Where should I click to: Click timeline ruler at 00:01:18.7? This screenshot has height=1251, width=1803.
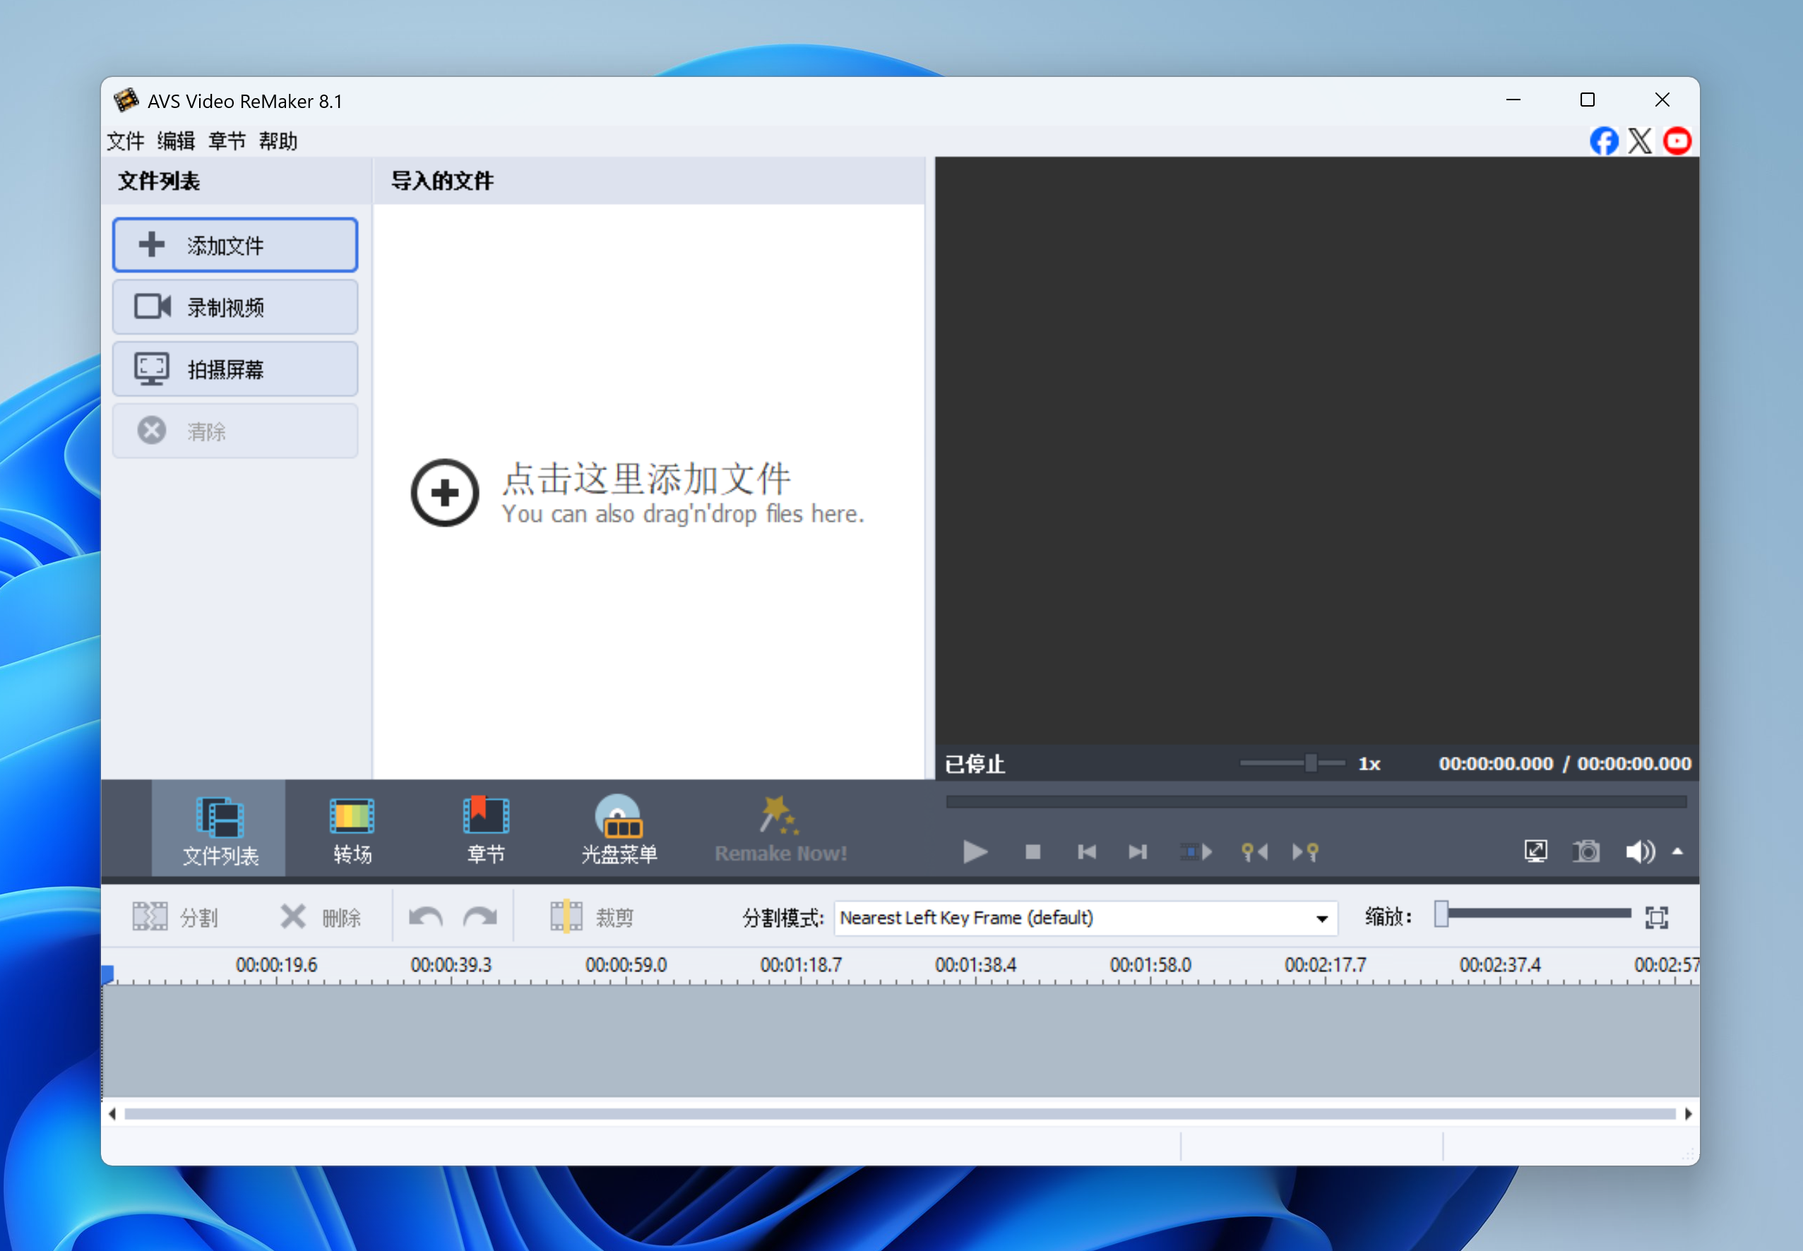point(800,965)
